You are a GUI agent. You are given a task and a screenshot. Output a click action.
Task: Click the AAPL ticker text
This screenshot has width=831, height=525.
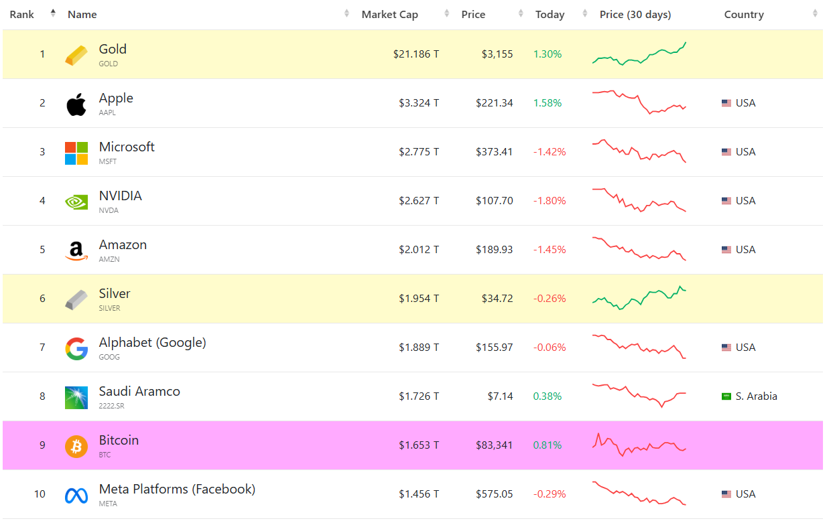click(107, 112)
